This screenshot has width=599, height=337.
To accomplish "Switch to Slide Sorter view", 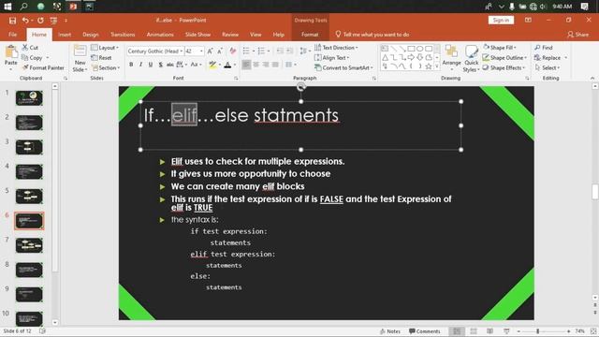I will 474,331.
